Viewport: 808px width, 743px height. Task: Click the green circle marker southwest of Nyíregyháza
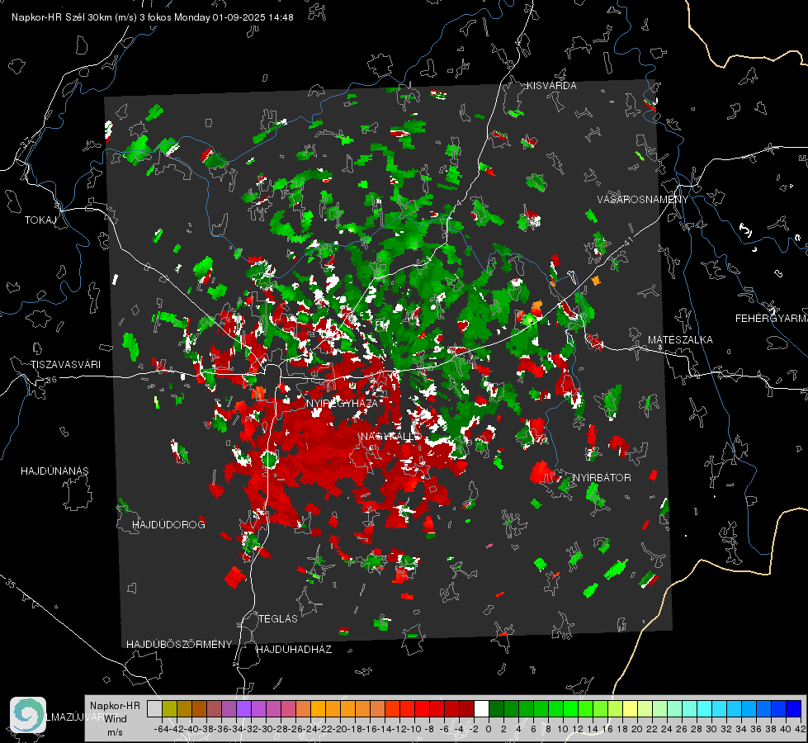270,459
